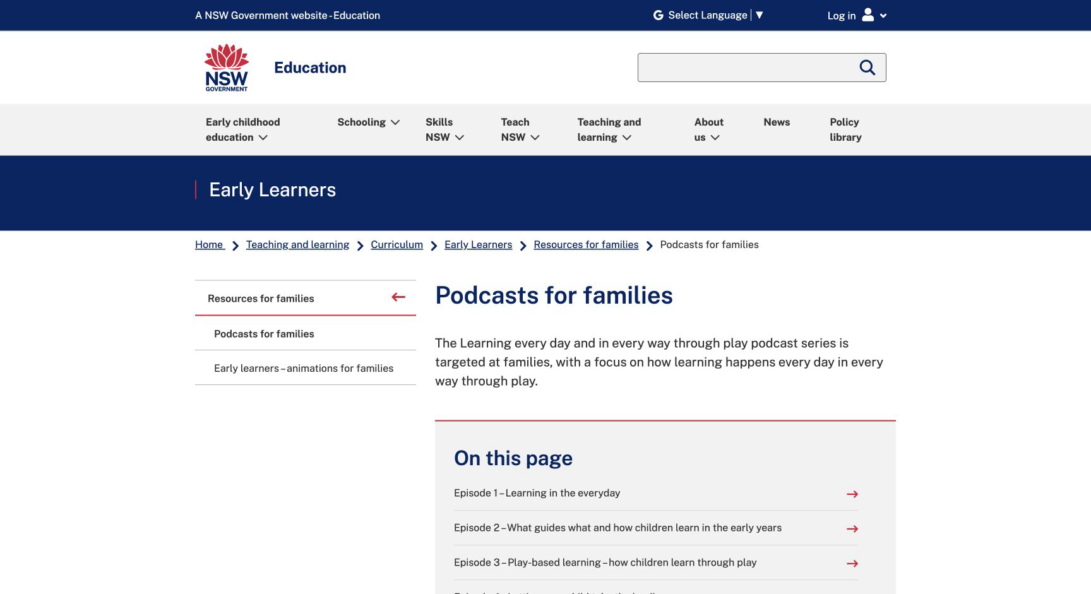Viewport: 1091px width, 594px height.
Task: Follow the Teaching and learning breadcrumb link
Action: click(x=297, y=244)
